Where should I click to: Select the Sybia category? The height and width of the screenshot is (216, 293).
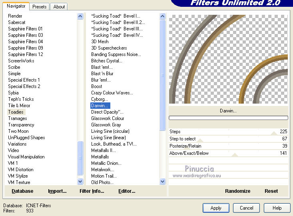tap(13, 93)
